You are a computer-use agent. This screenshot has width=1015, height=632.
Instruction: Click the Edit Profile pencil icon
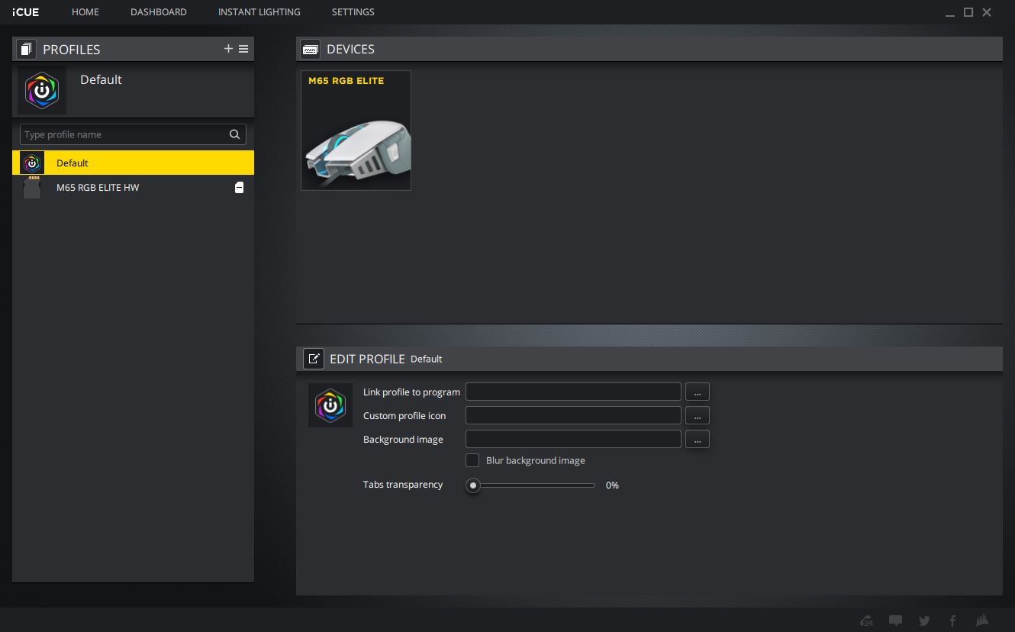coord(314,359)
